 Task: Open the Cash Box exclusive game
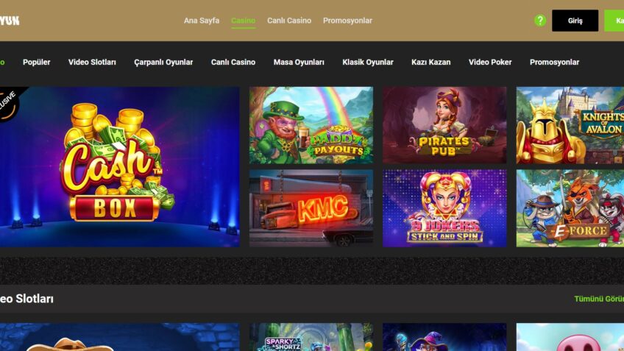point(120,167)
